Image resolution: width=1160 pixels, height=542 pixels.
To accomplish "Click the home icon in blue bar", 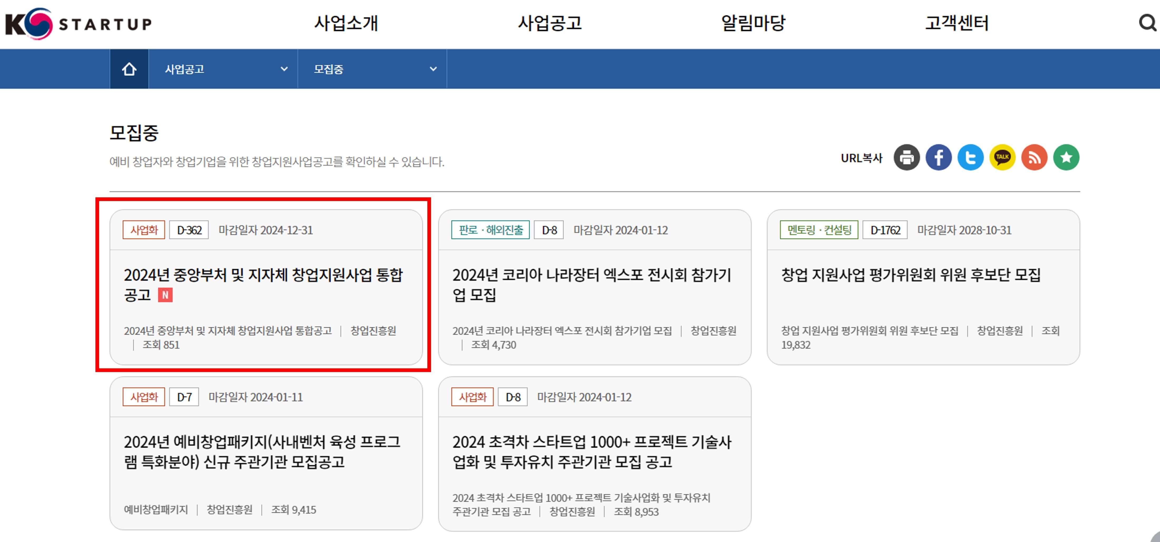I will pos(129,69).
